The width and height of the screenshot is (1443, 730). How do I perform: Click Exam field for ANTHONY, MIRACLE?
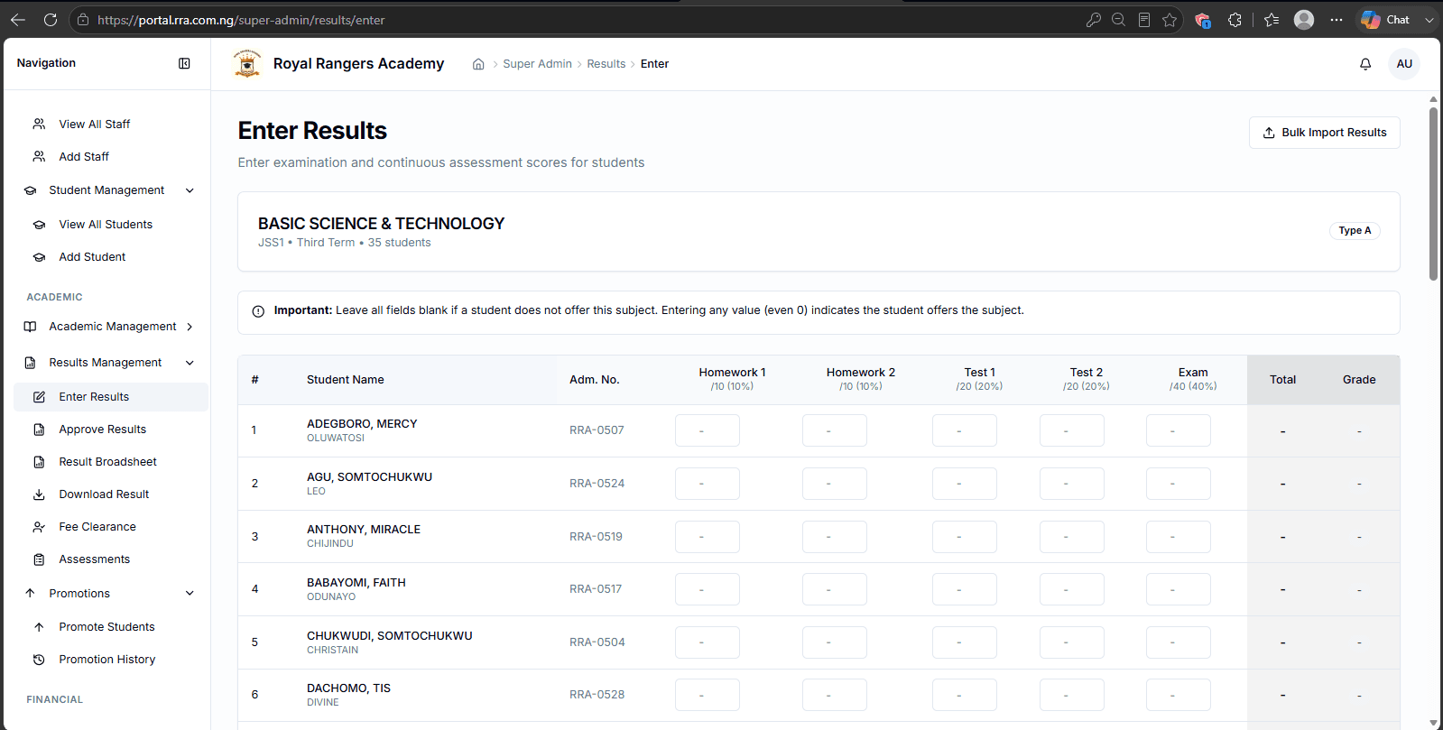1178,537
